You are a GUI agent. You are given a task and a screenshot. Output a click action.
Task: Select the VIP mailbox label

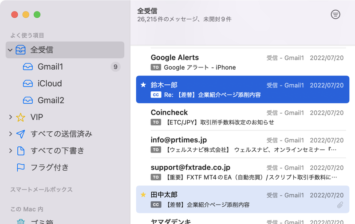(x=37, y=117)
